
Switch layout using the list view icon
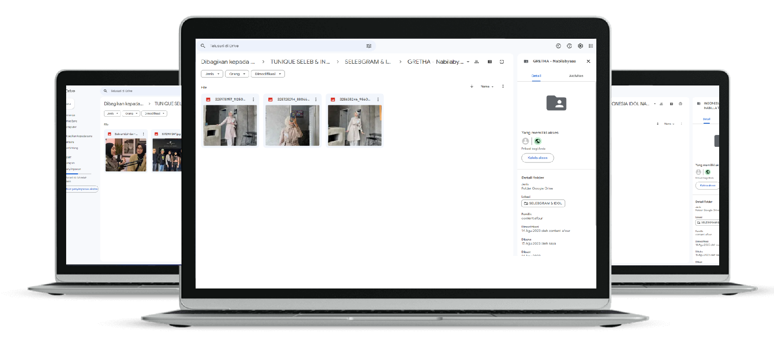(x=490, y=62)
